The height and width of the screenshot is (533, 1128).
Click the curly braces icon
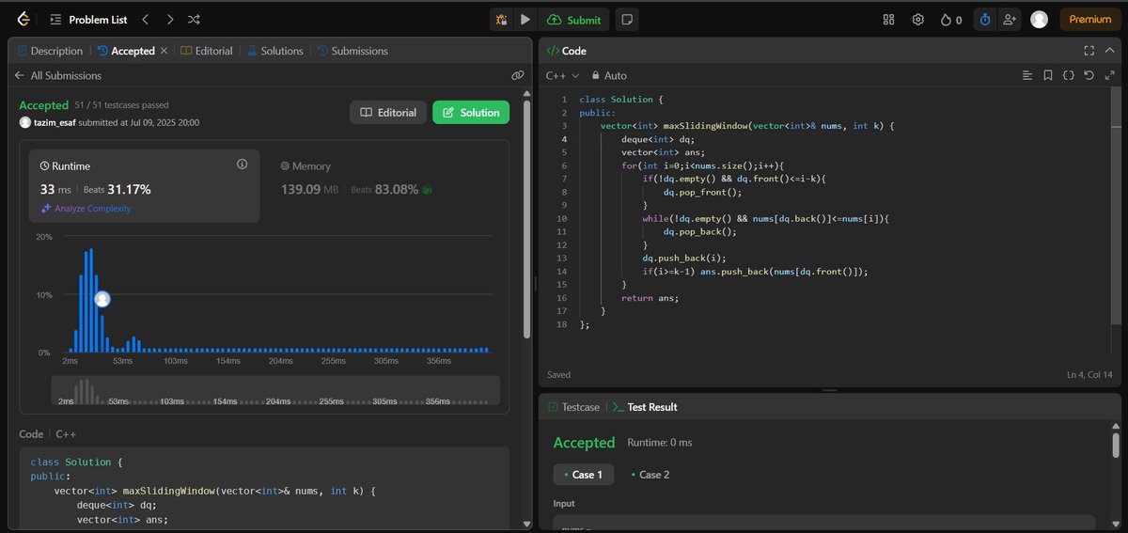click(1069, 75)
